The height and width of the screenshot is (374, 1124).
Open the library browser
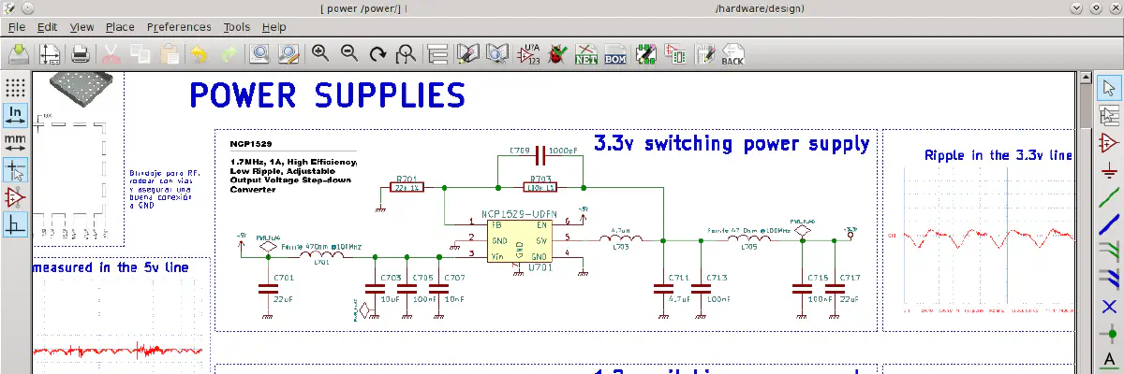point(497,54)
